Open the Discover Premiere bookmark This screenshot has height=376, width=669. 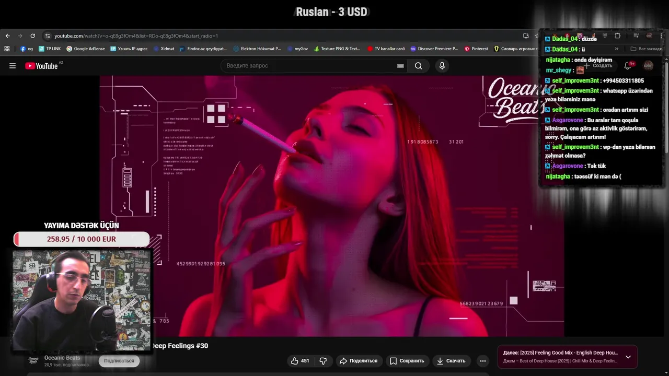(434, 49)
